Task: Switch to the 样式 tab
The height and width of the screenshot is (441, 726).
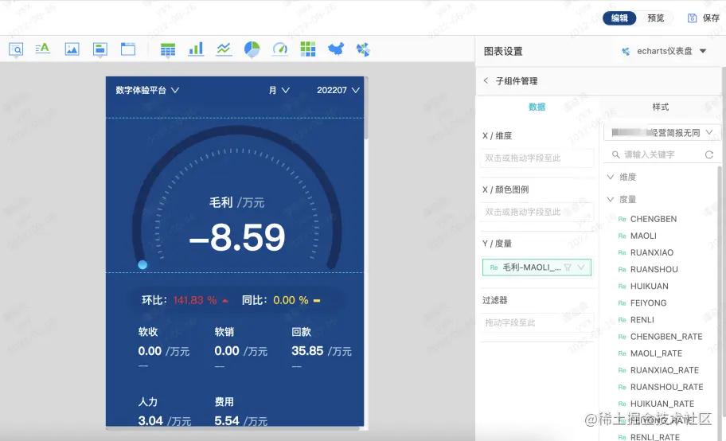Action: 660,107
